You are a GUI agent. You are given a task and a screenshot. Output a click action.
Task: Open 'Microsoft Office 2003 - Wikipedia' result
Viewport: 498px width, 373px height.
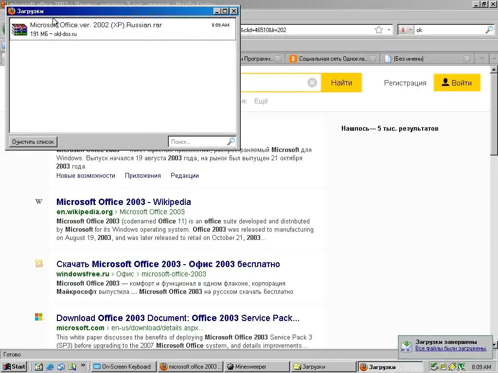point(124,202)
